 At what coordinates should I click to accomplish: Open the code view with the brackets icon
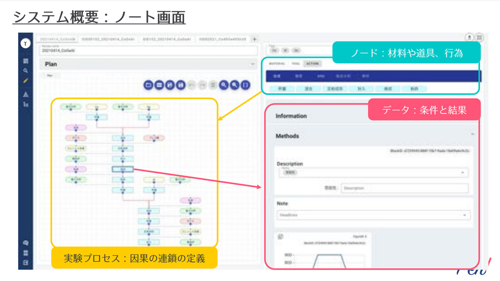coord(245,85)
